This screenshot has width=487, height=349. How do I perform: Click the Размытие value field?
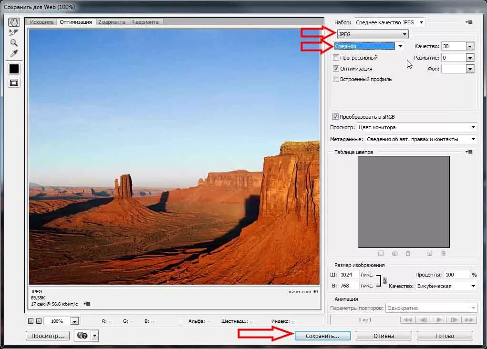(454, 58)
